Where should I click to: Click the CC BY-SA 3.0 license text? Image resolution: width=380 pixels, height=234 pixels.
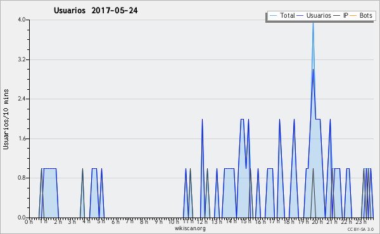click(x=360, y=229)
